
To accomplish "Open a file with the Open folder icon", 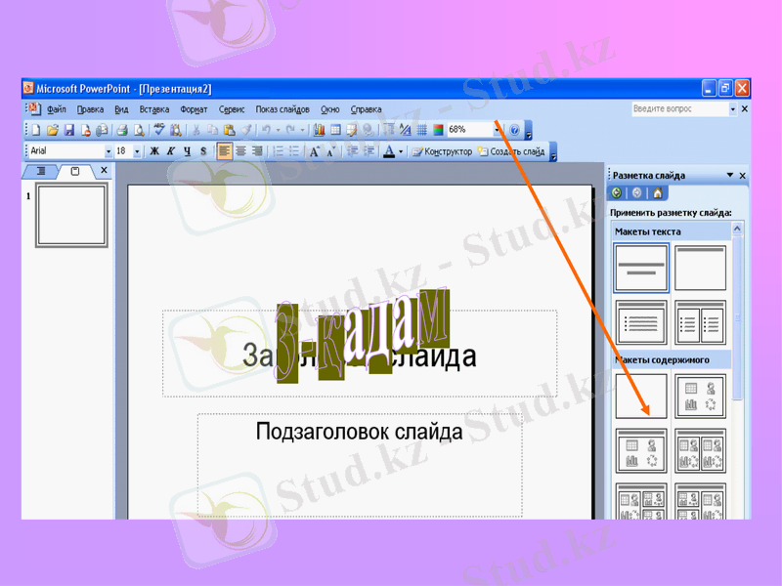I will [x=53, y=130].
